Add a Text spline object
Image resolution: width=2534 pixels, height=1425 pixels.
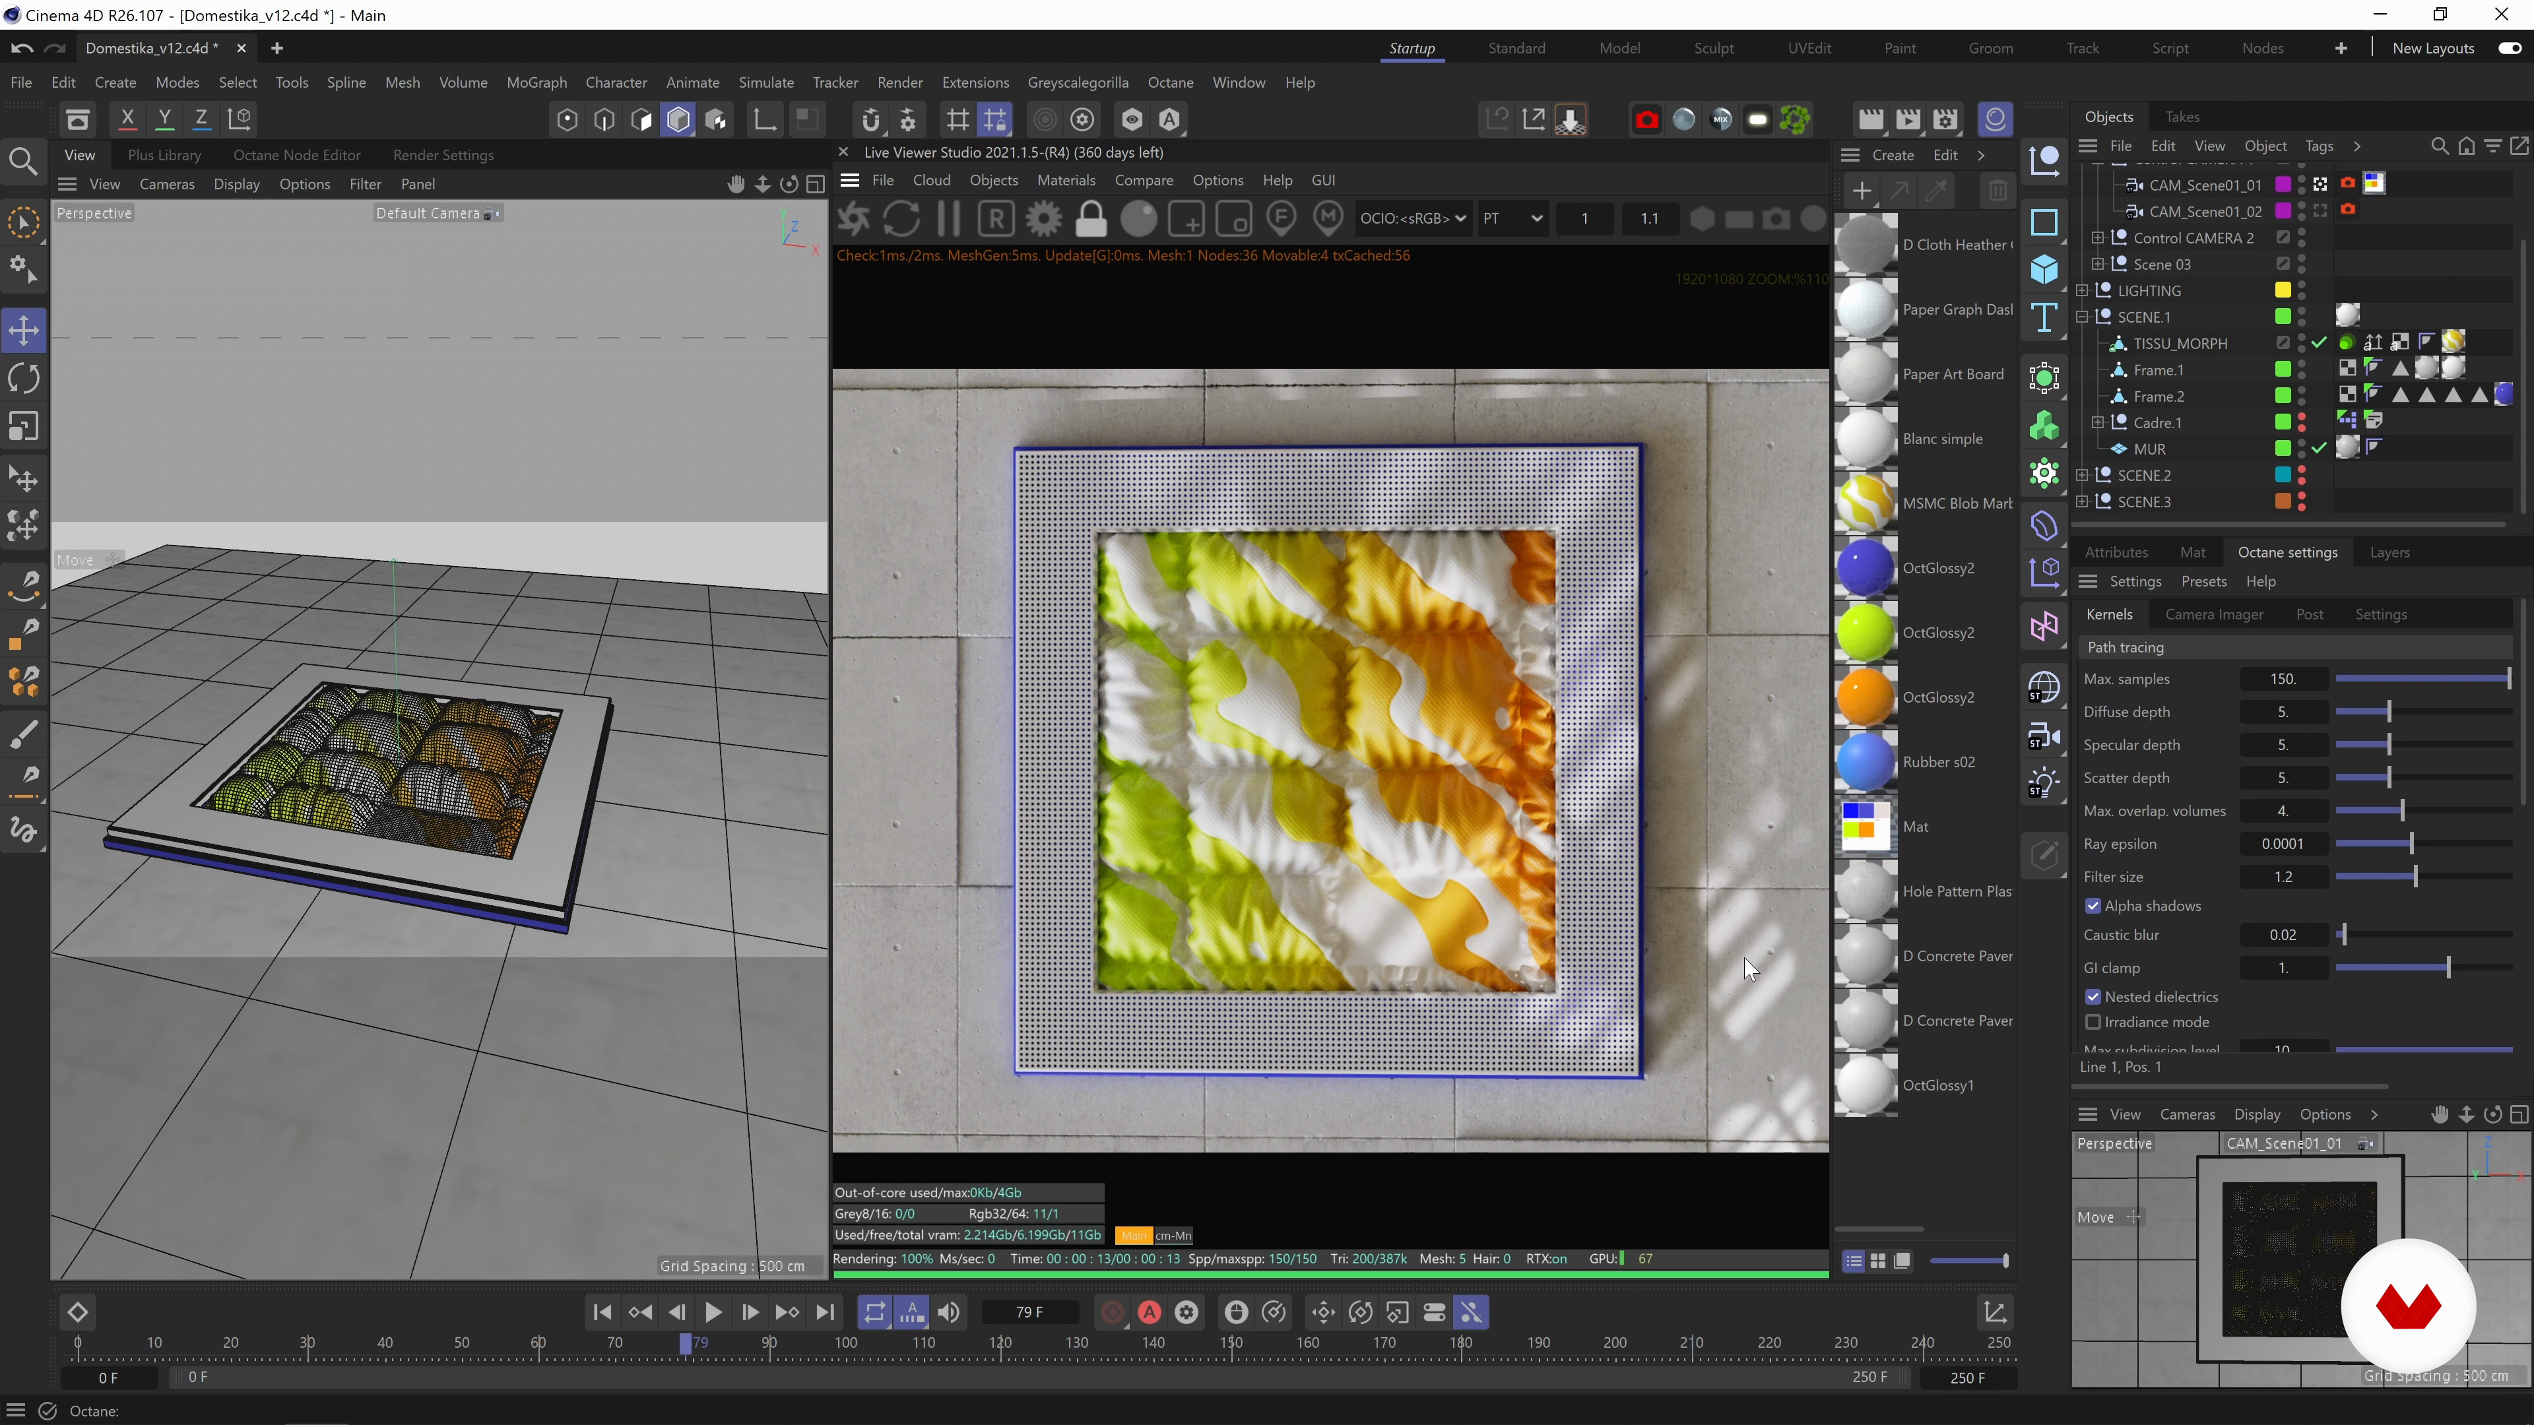2044,317
